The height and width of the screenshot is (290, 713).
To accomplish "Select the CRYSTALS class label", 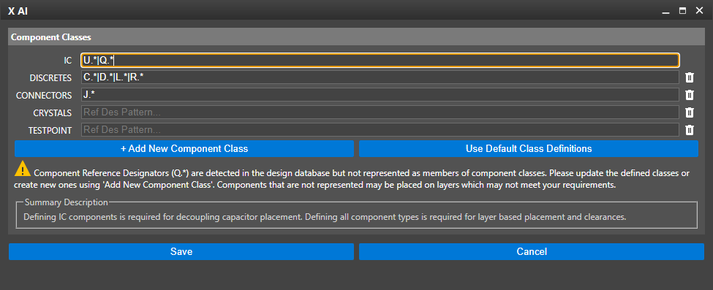I will (53, 113).
